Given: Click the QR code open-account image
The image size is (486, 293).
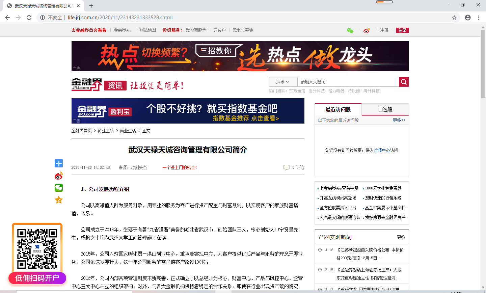Looking at the screenshot, I should pyautogui.click(x=37, y=249).
